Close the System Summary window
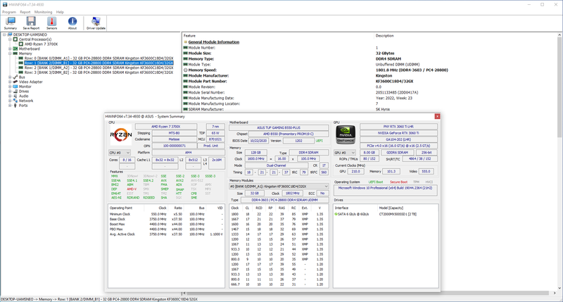This screenshot has width=563, height=302. [x=437, y=116]
